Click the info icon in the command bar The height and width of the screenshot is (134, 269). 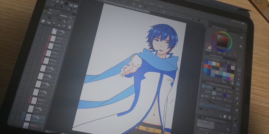click(x=199, y=20)
